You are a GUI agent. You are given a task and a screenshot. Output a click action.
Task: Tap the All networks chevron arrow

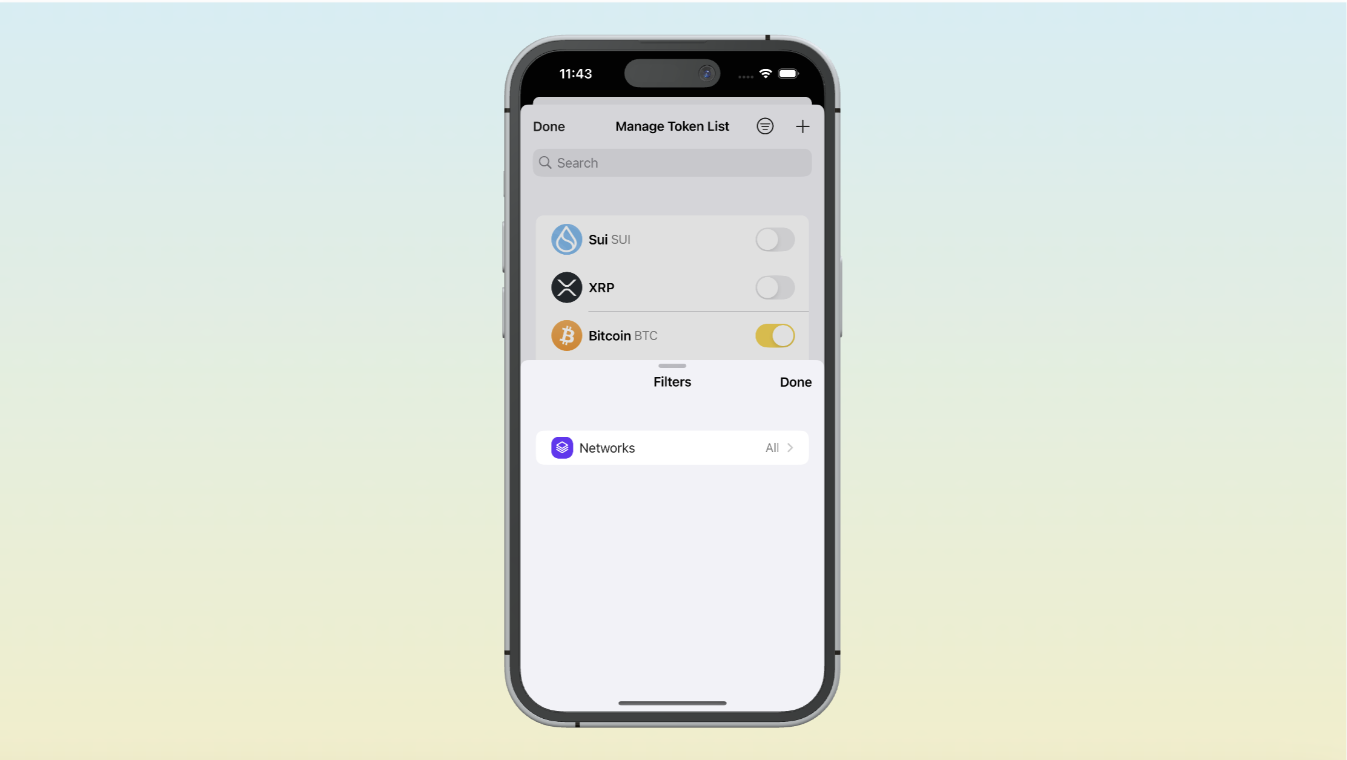click(x=790, y=448)
